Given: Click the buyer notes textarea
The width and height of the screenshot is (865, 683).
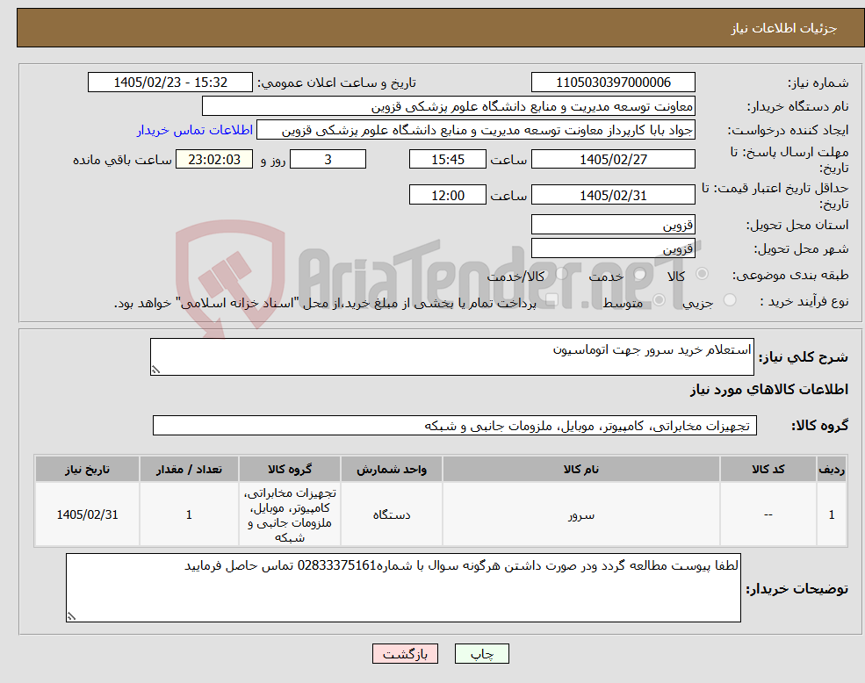Looking at the screenshot, I should click(403, 588).
